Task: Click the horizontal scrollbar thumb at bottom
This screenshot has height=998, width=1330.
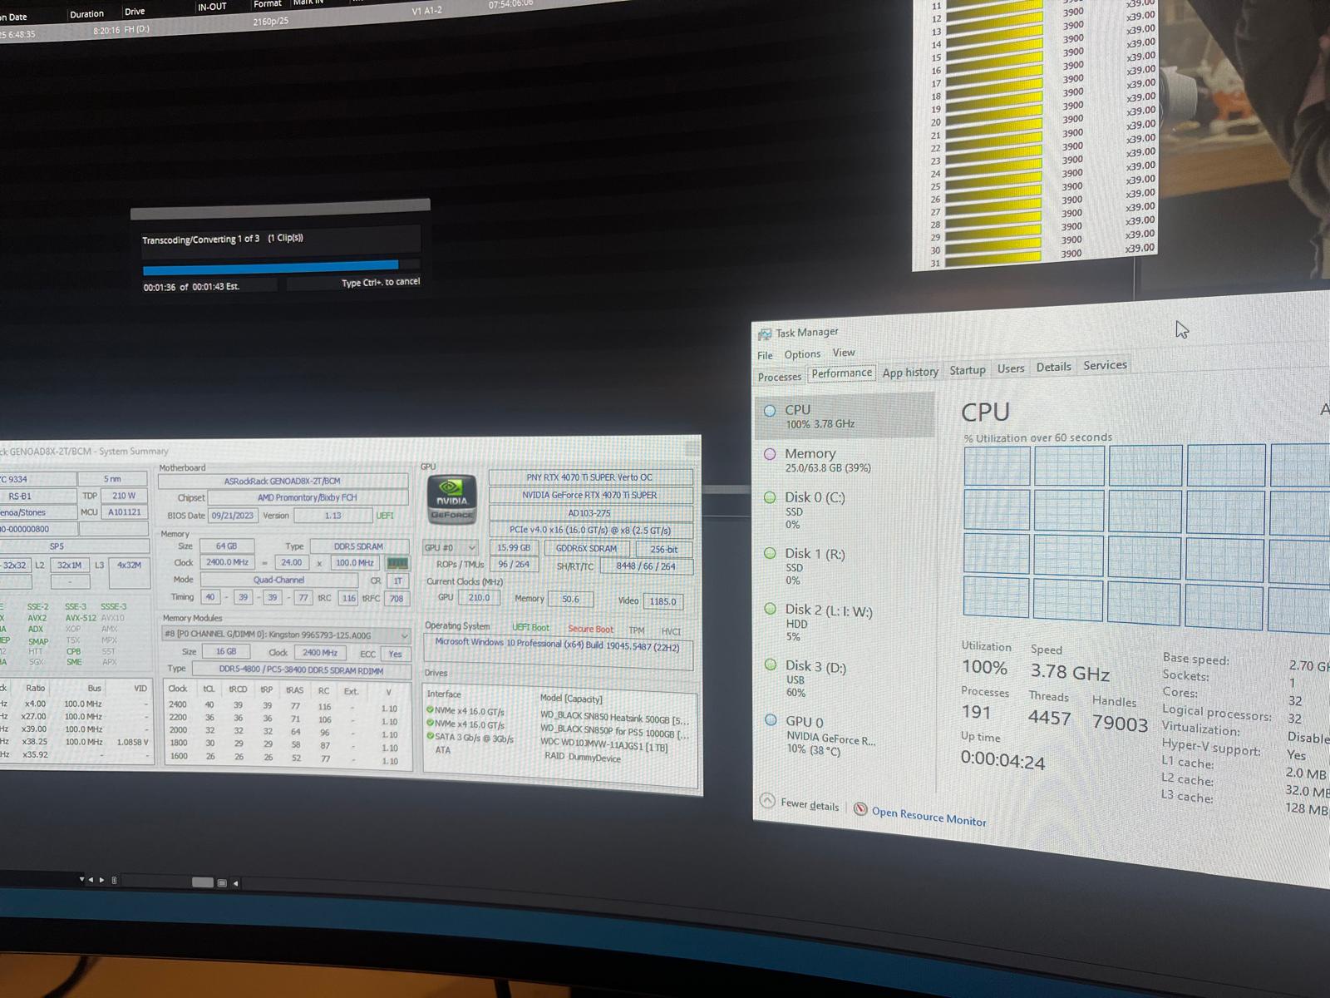Action: pyautogui.click(x=202, y=882)
